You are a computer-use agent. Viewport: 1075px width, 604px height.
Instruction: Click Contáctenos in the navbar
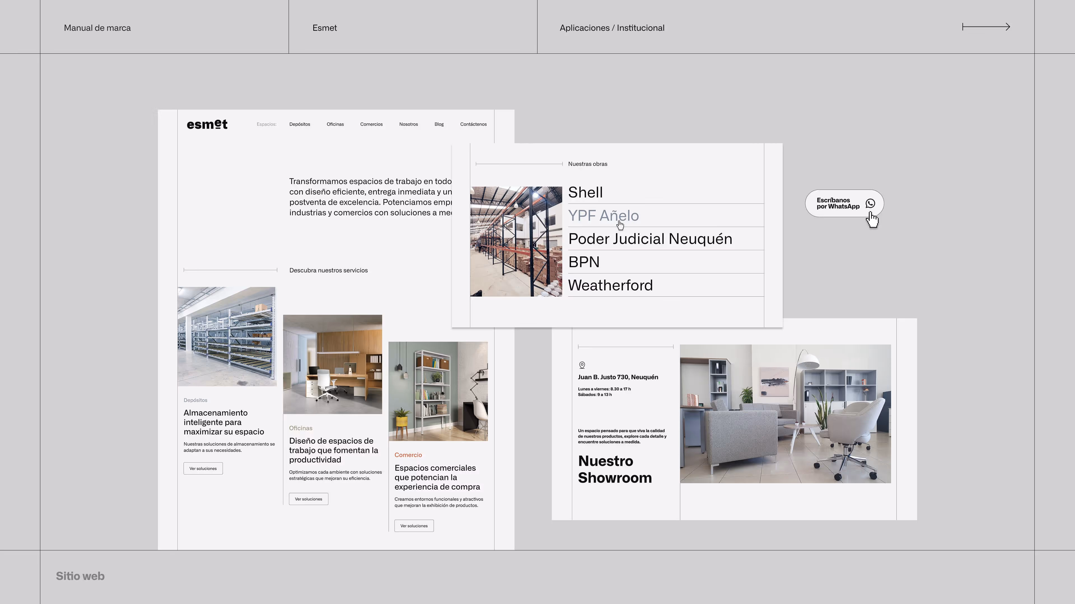point(473,124)
